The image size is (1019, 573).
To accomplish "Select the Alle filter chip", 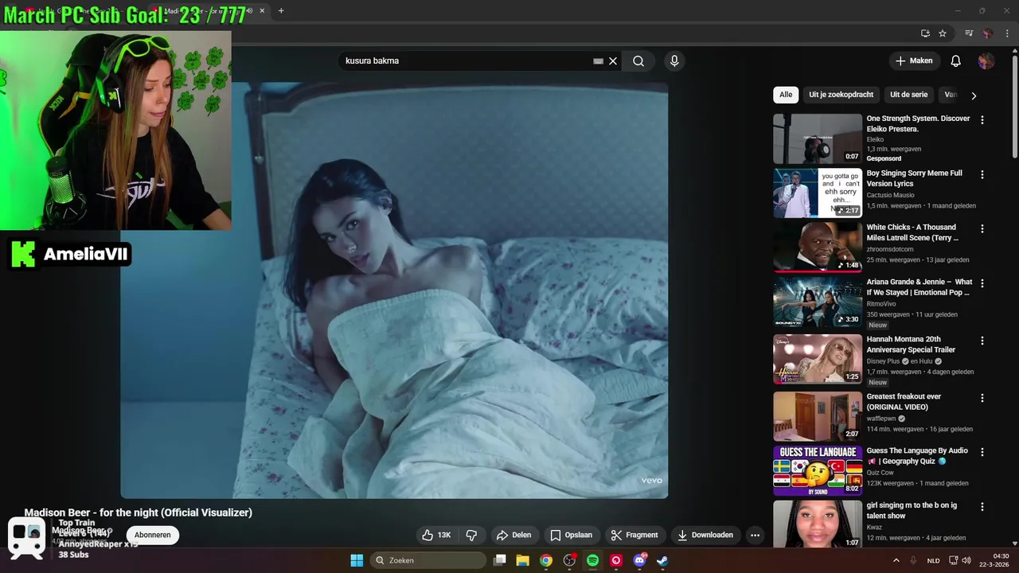I will [786, 95].
